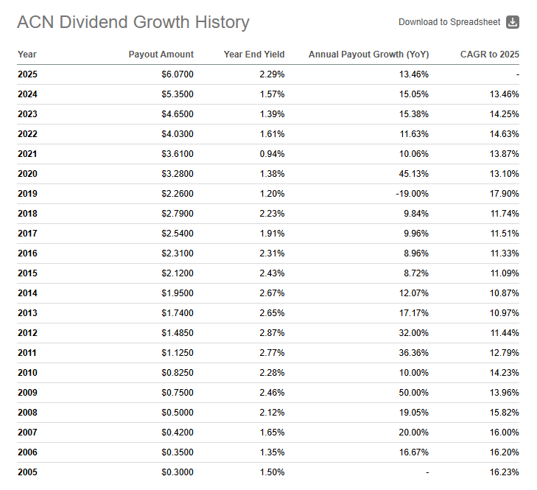
Task: Select the 2007 year row label
Action: click(27, 432)
